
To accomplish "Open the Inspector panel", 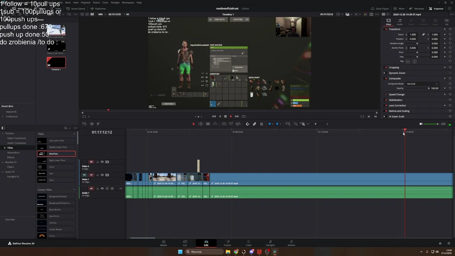I will [x=436, y=9].
